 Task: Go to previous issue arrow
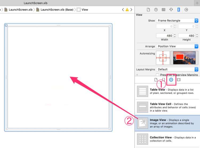point(123,10)
